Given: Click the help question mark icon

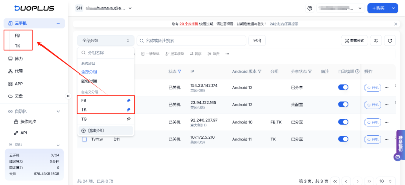Looking at the screenshot, I should 310,8.
